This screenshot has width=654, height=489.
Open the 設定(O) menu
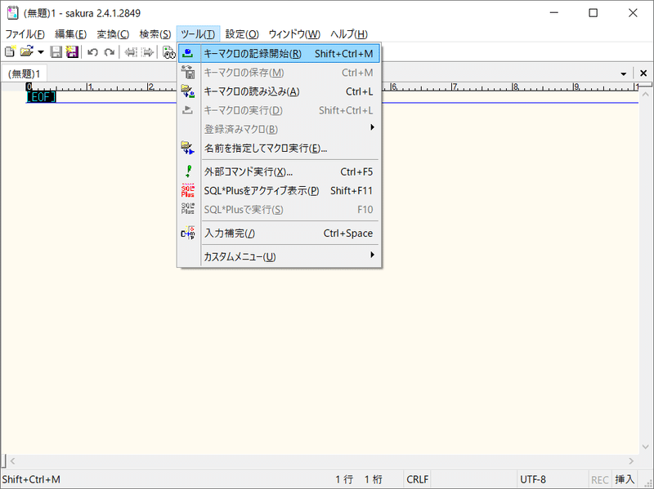(x=242, y=34)
